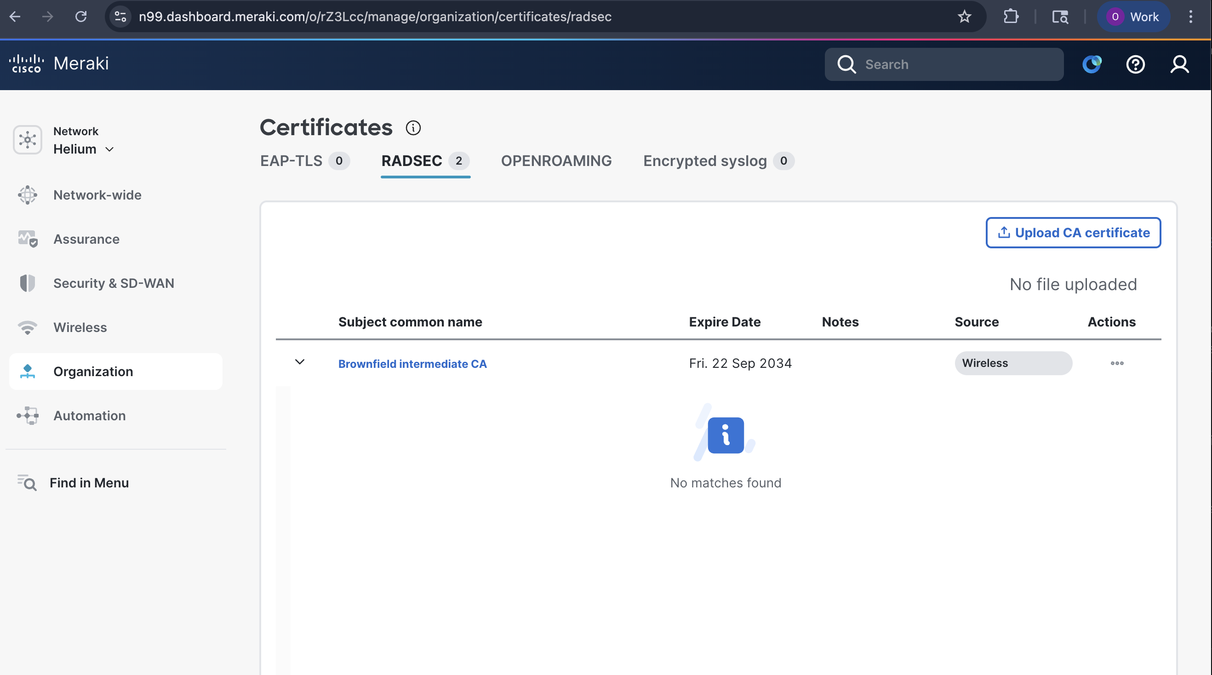Reload the page with the refresh icon
This screenshot has width=1212, height=675.
click(81, 17)
